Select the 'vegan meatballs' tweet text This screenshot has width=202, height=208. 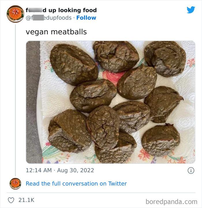point(56,32)
